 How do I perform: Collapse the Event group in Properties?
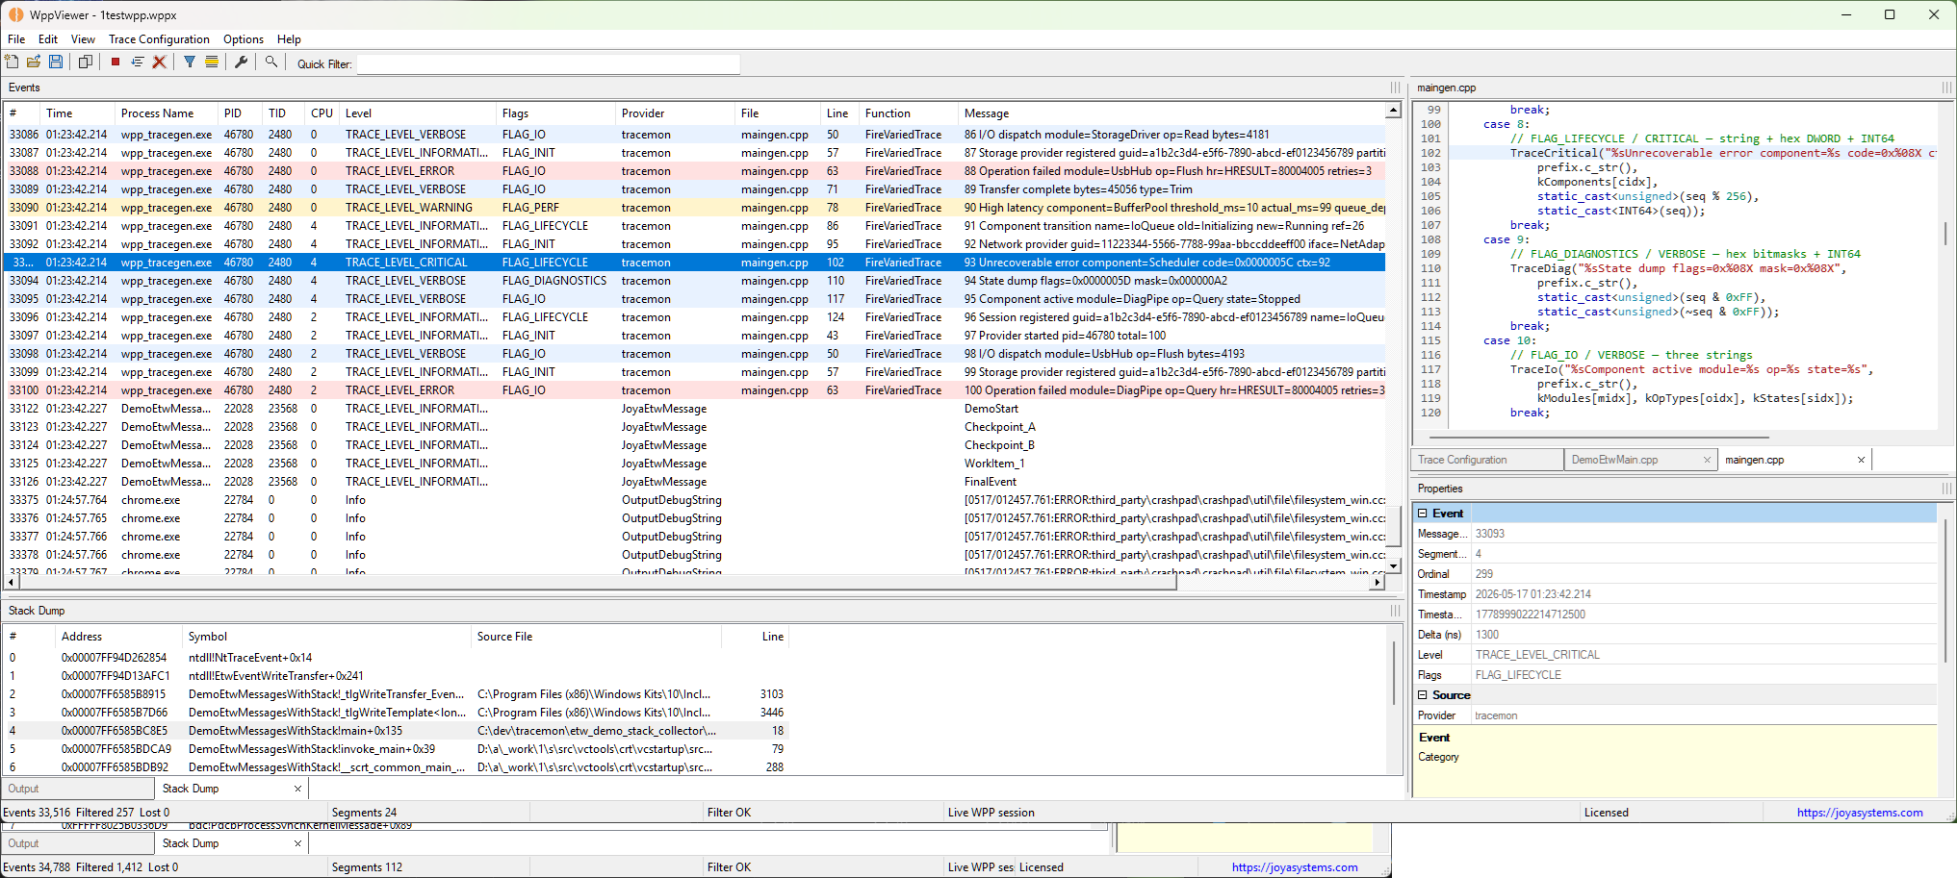pos(1423,514)
